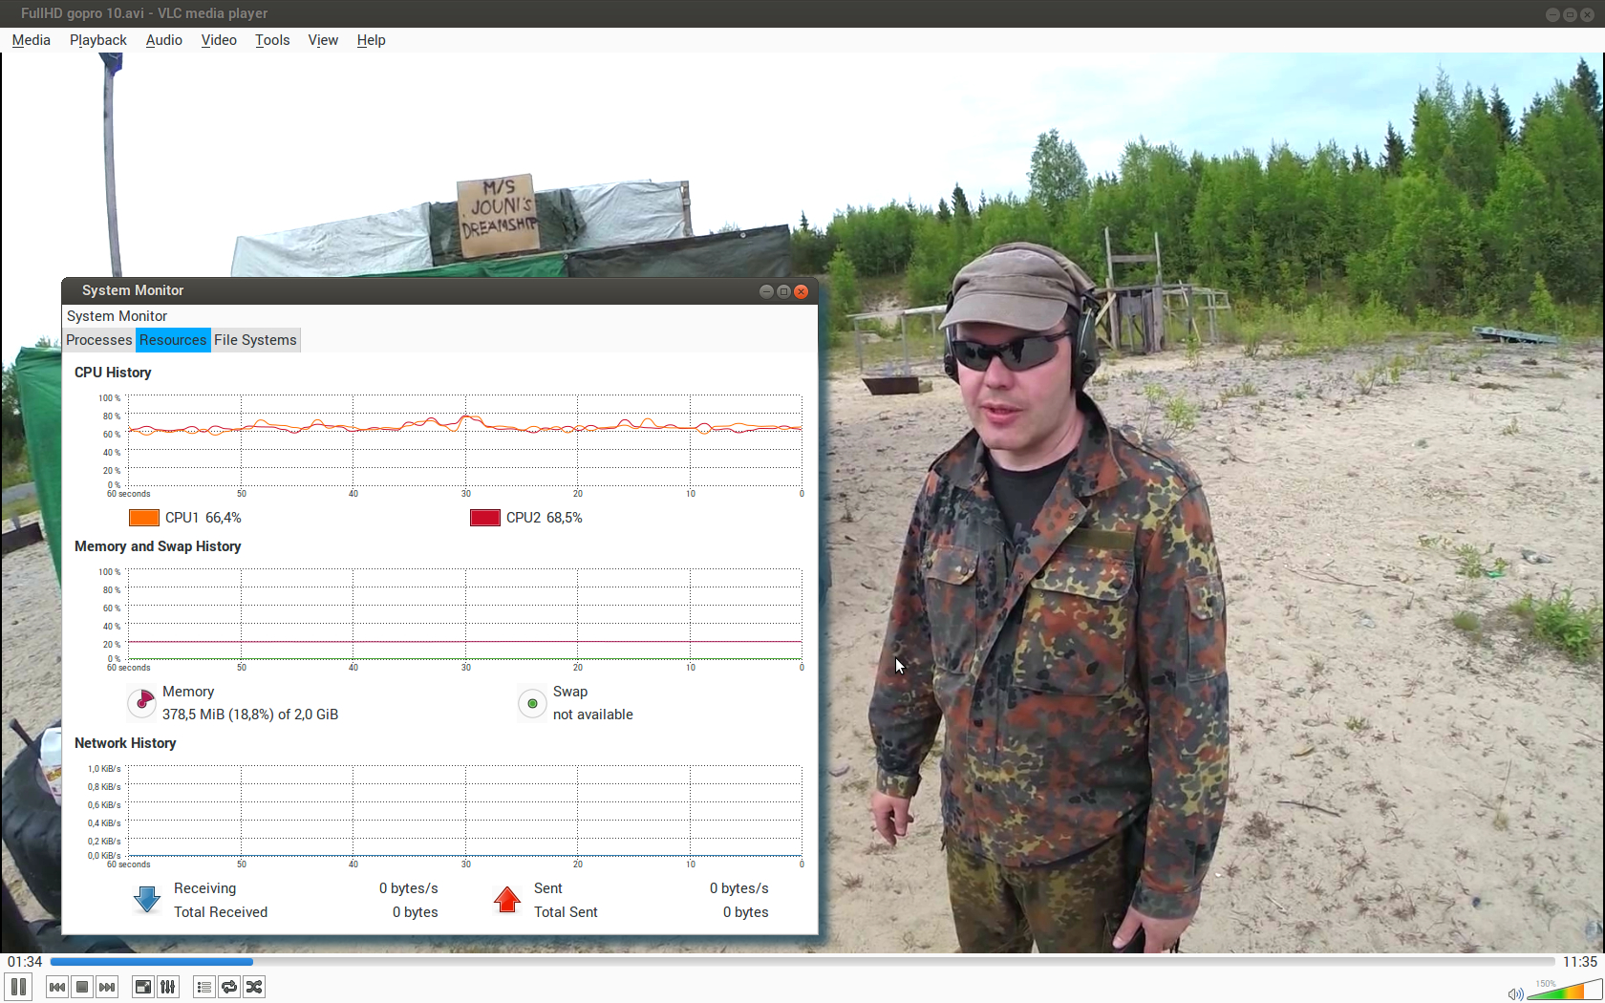
Task: Stop the video playback
Action: click(82, 987)
